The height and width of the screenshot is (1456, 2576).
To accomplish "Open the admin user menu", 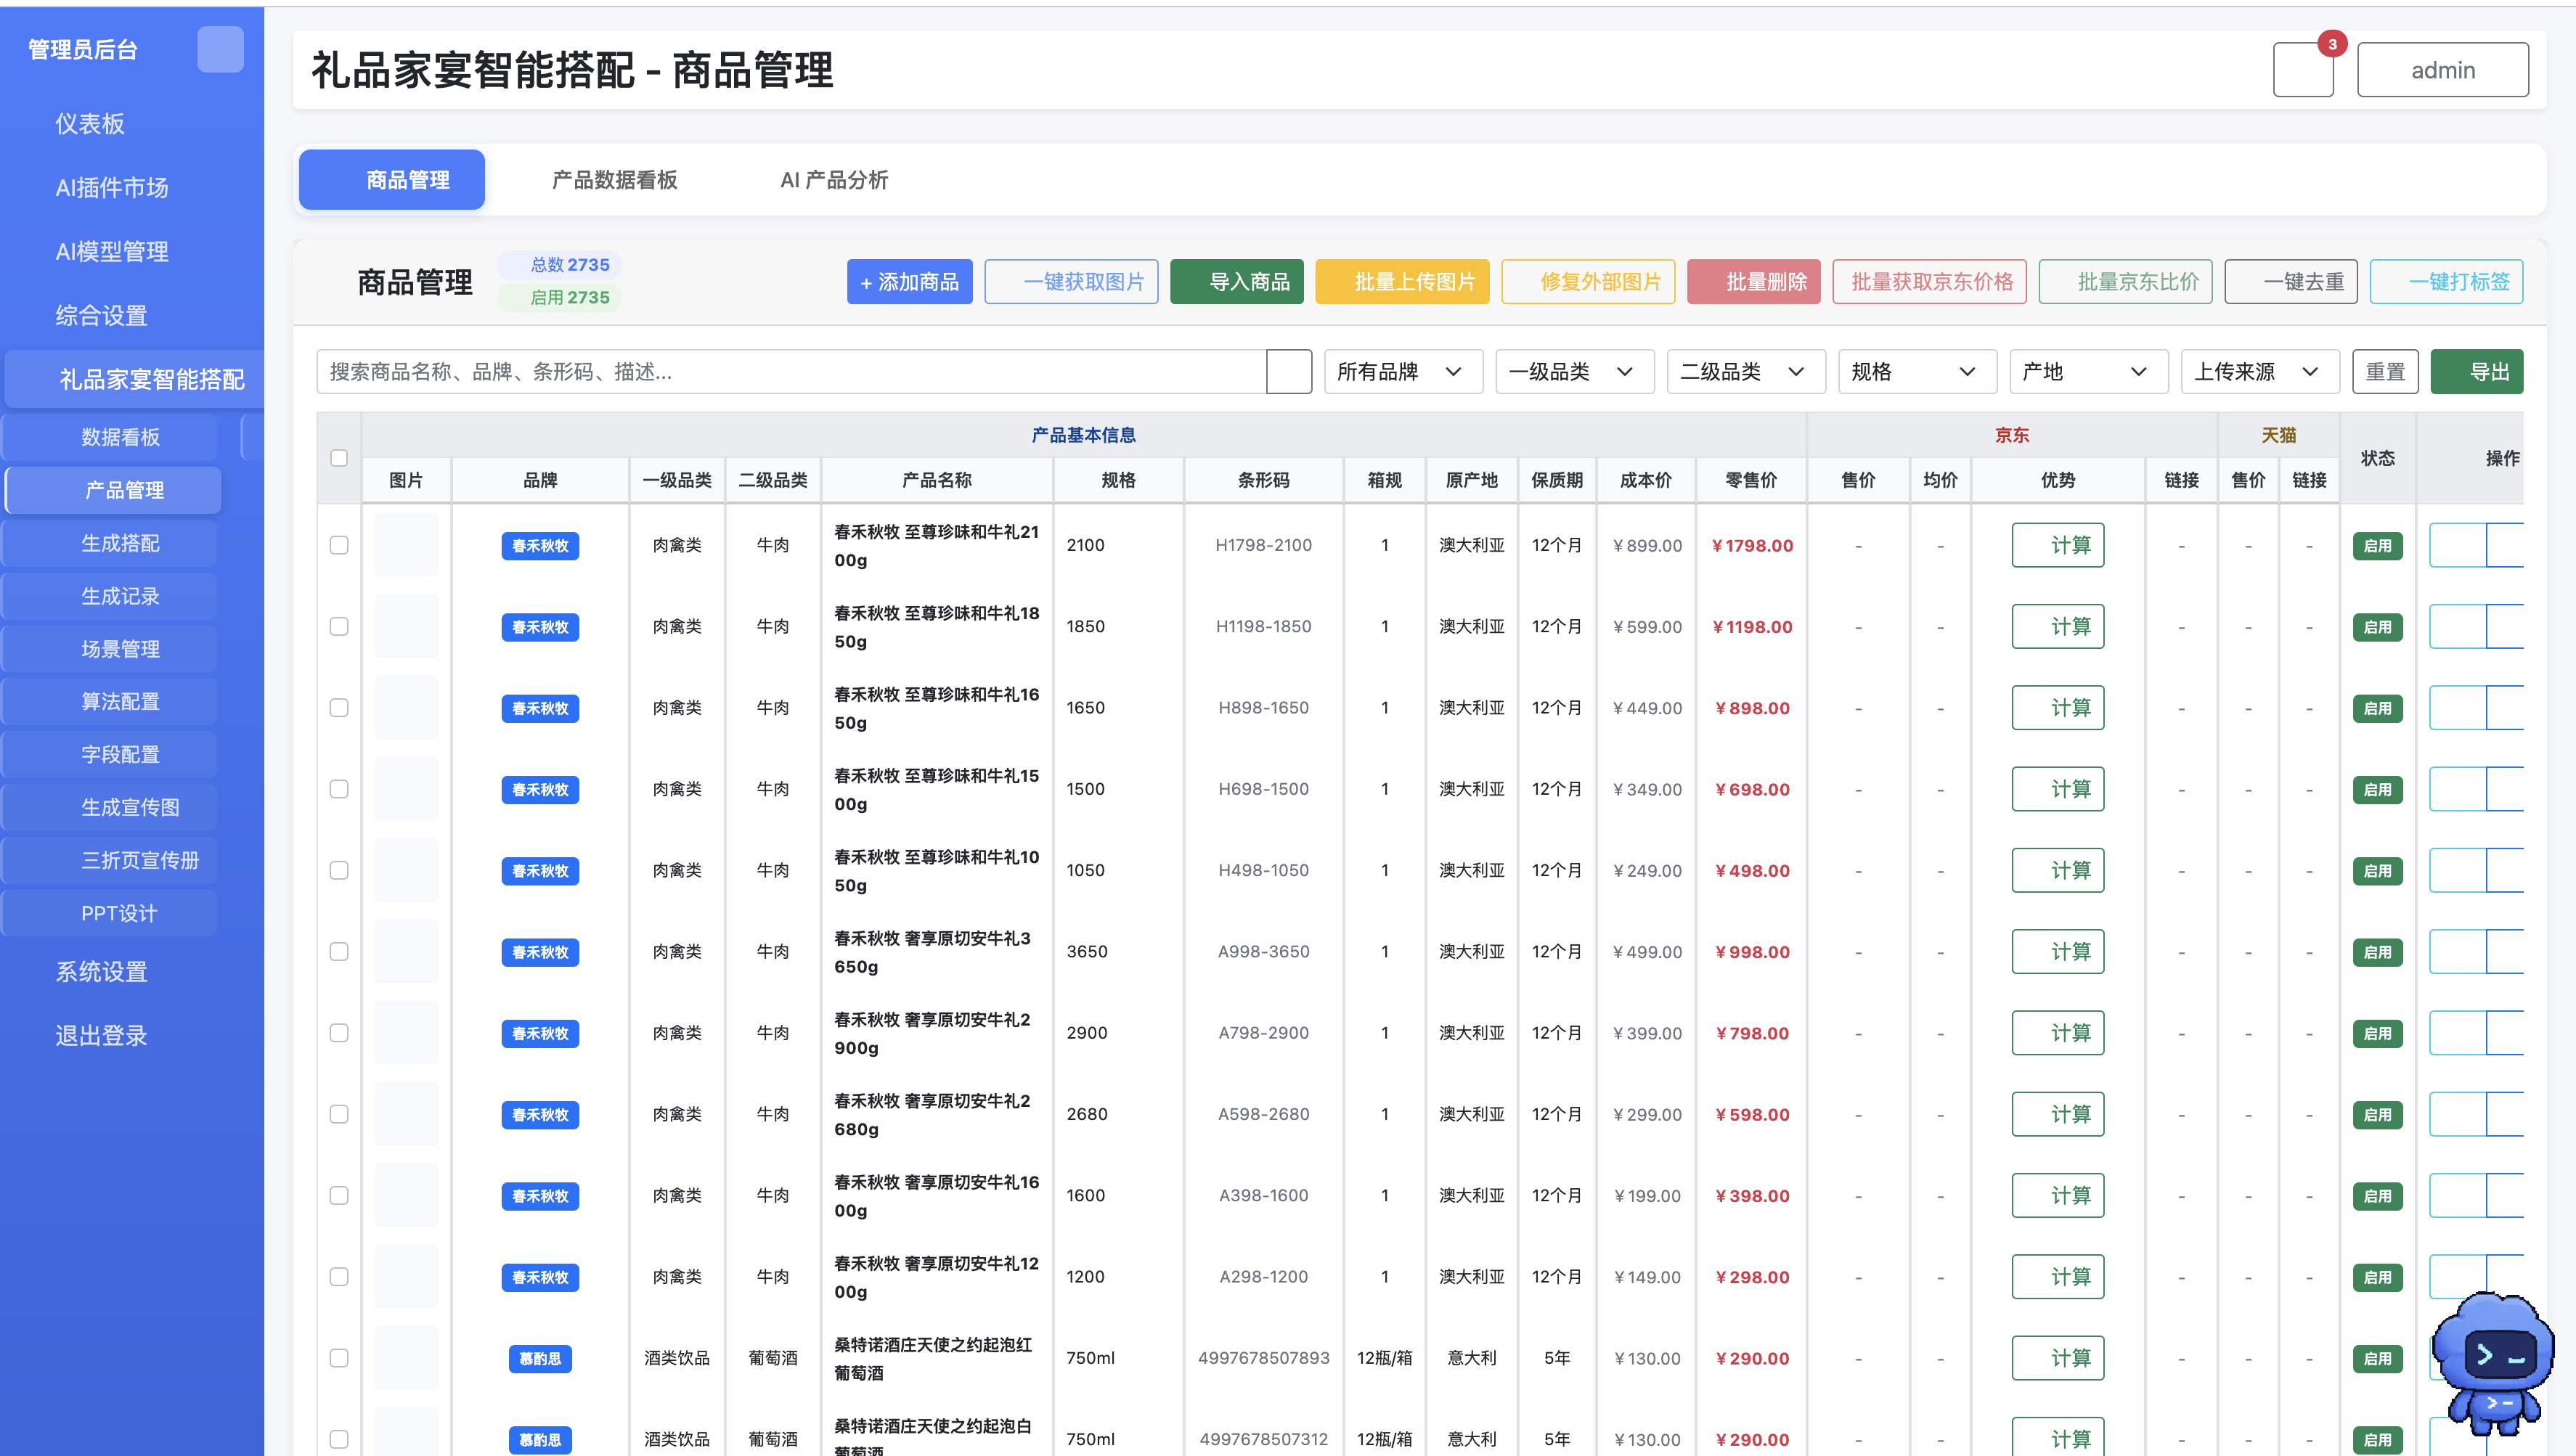I will [2442, 69].
